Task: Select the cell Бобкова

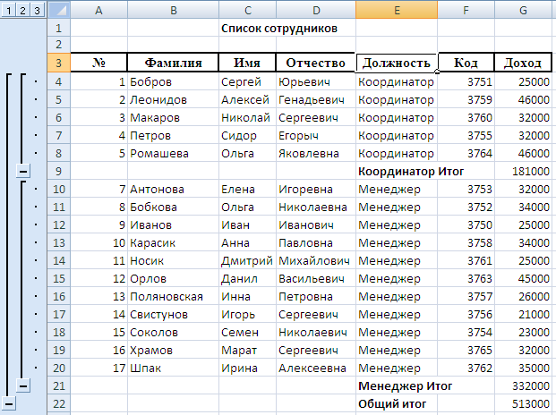Action: [173, 207]
